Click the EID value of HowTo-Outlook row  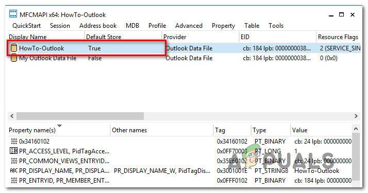tap(277, 48)
